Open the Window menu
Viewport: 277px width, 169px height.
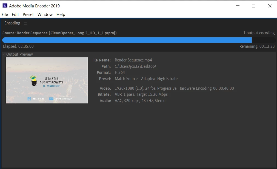pos(45,15)
